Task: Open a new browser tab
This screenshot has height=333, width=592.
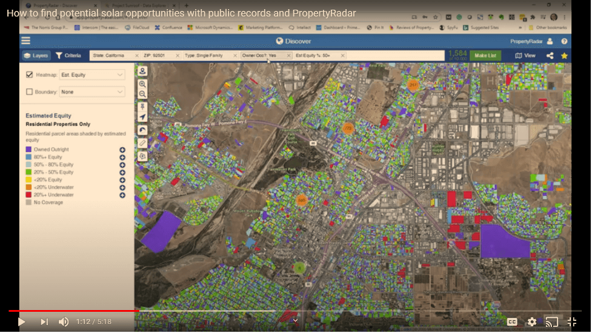Action: [x=186, y=5]
